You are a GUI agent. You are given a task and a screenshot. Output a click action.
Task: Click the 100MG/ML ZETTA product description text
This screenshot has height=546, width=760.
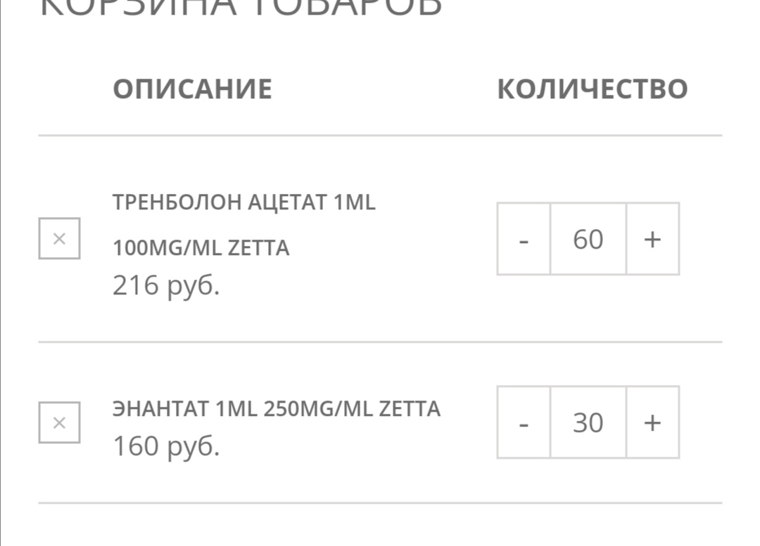(x=201, y=247)
